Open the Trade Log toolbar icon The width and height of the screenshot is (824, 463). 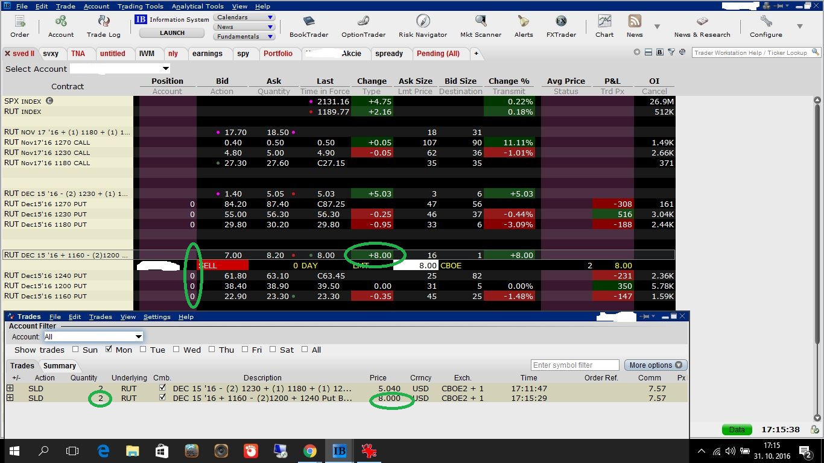pyautogui.click(x=104, y=26)
